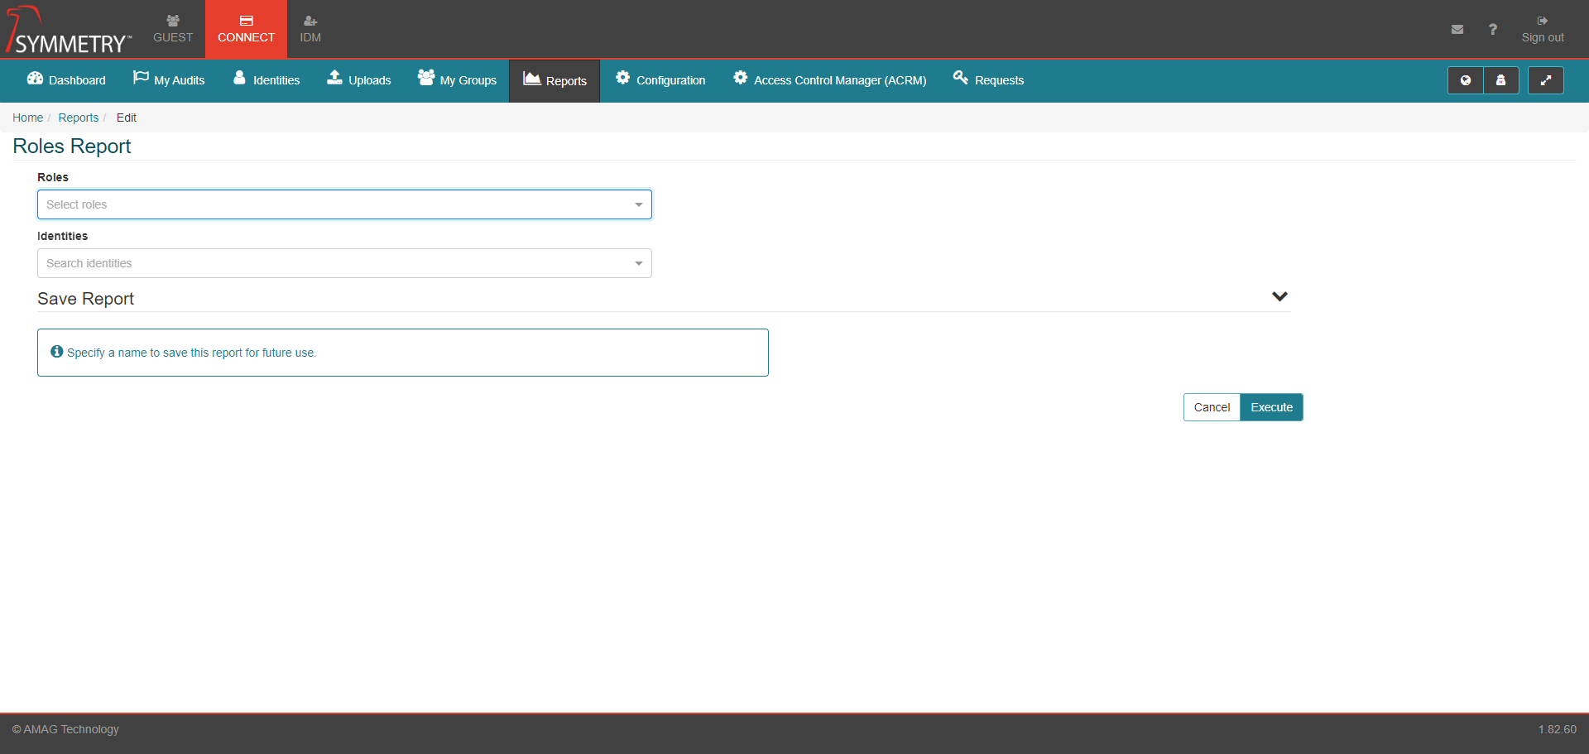Image resolution: width=1589 pixels, height=754 pixels.
Task: Select the CONNECT module tab
Action: [x=246, y=29]
